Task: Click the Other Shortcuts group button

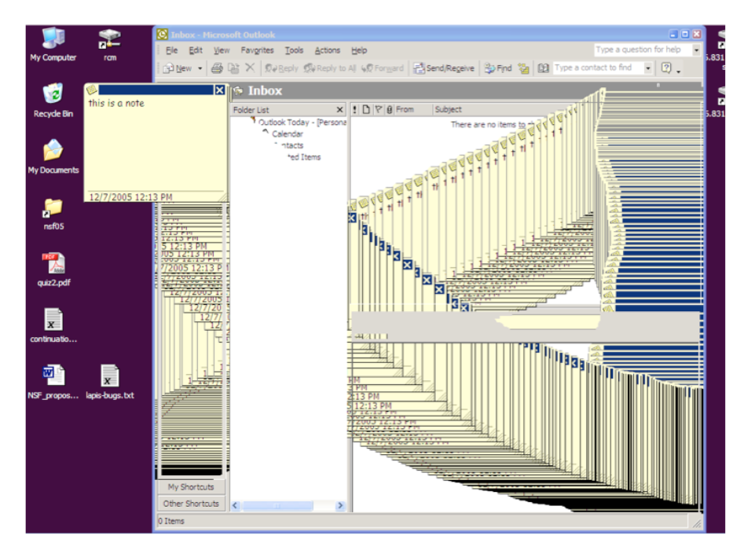Action: pos(190,504)
